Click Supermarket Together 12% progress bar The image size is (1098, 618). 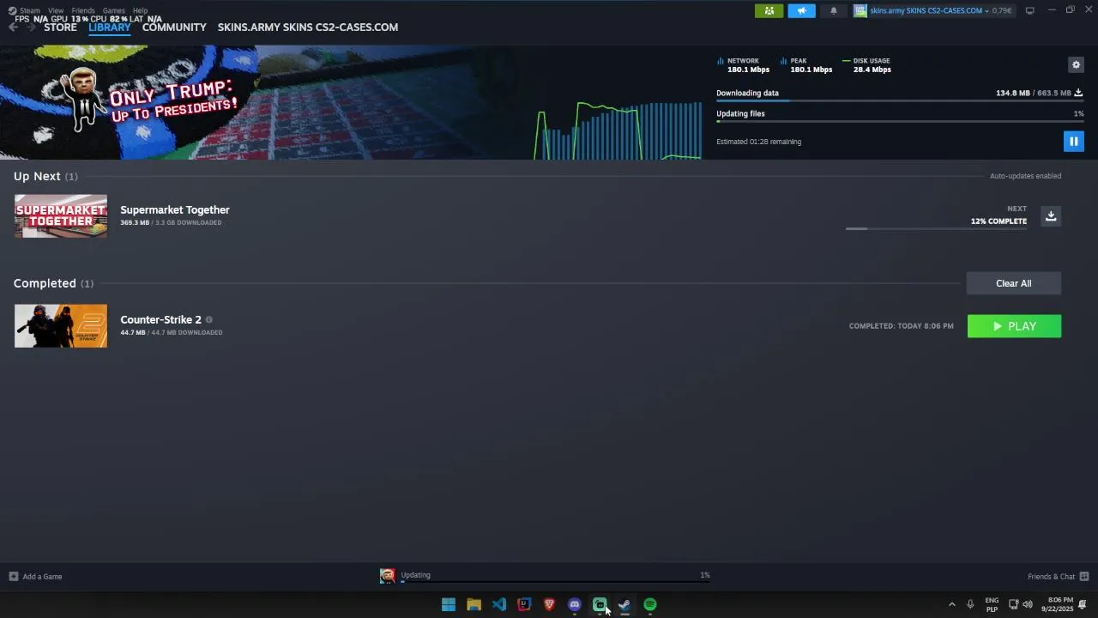pos(936,228)
